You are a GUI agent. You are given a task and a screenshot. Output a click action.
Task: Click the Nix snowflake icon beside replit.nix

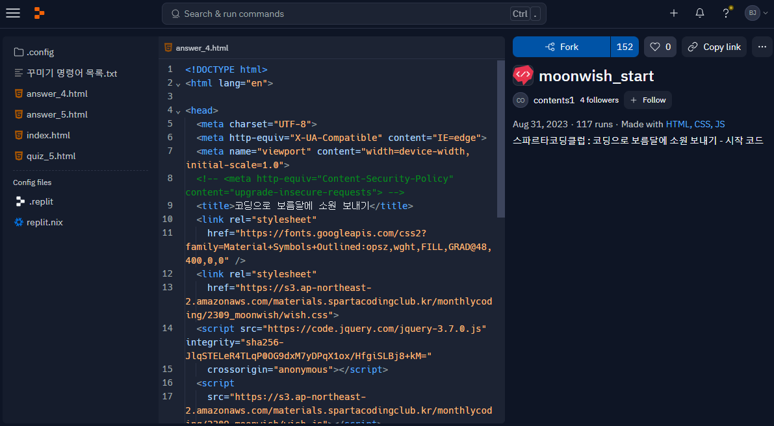(19, 222)
